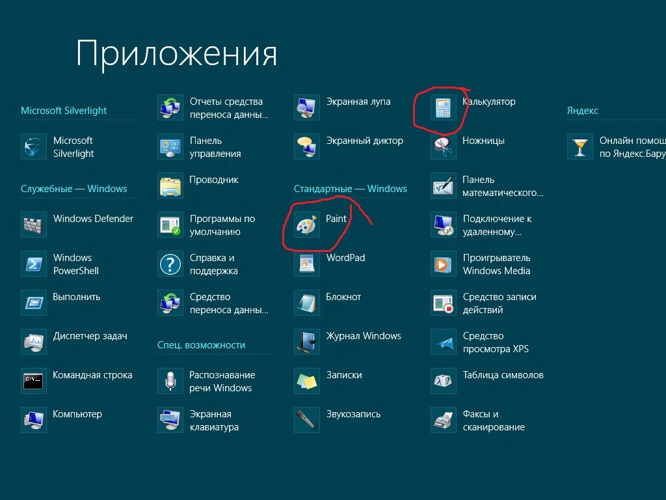Open the Windows PowerShell icon
Screen dimensions: 666x500
pyautogui.click(x=34, y=264)
